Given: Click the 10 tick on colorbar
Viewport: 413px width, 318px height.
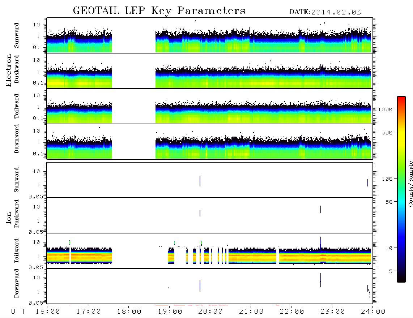Looking at the screenshot, I should click(389, 248).
